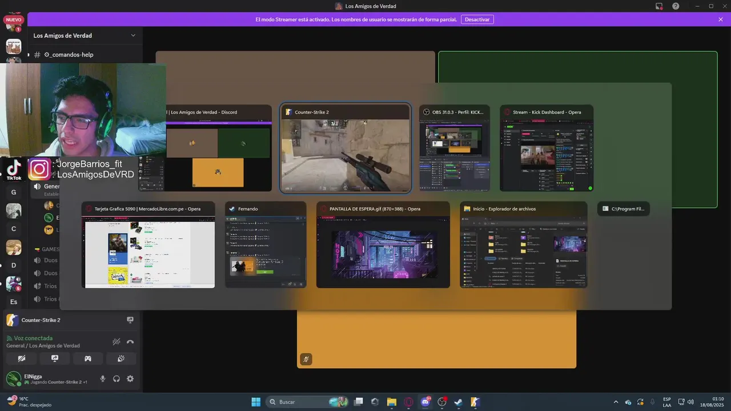Open File Explorer from the taskbar
Viewport: 731px width, 411px height.
(392, 402)
